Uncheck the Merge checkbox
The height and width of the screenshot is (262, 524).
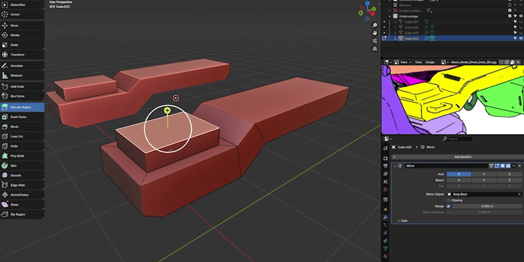point(448,206)
